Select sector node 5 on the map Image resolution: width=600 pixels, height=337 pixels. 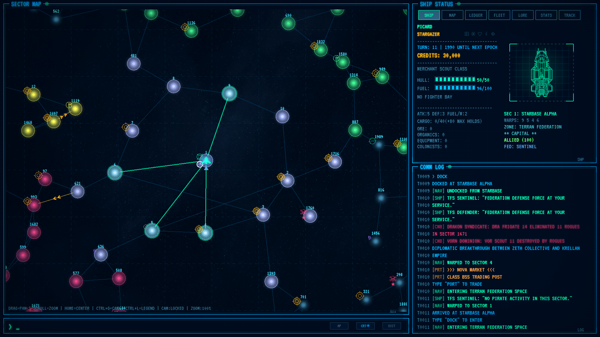tap(152, 231)
